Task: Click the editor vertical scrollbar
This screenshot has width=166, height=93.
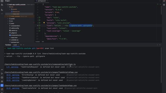Action: click(x=161, y=10)
